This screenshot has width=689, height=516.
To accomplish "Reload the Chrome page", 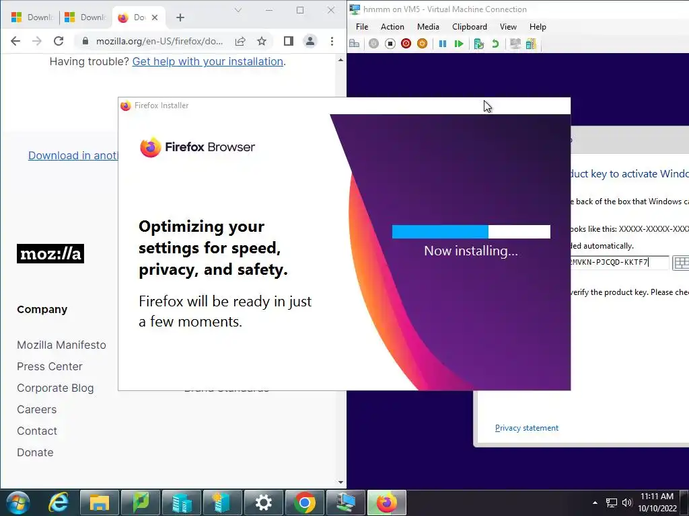I will pyautogui.click(x=59, y=41).
